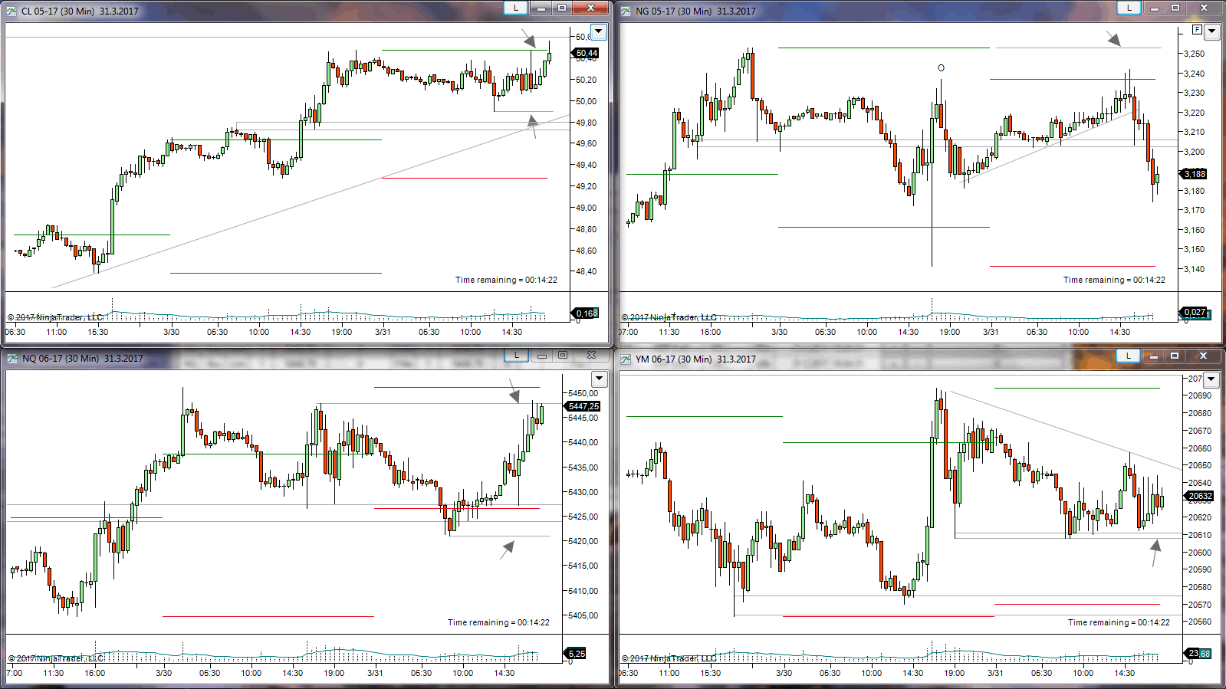Close the YM 06-17 chart window

[1204, 356]
